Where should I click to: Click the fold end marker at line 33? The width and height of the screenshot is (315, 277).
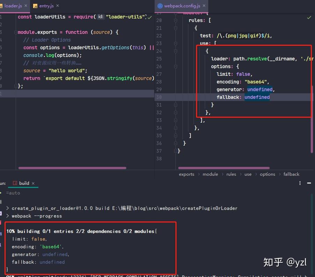(x=175, y=120)
